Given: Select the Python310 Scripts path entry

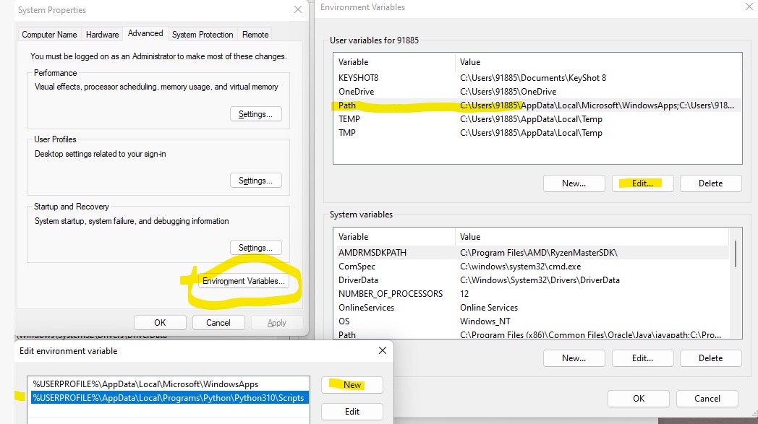Looking at the screenshot, I should coord(169,397).
